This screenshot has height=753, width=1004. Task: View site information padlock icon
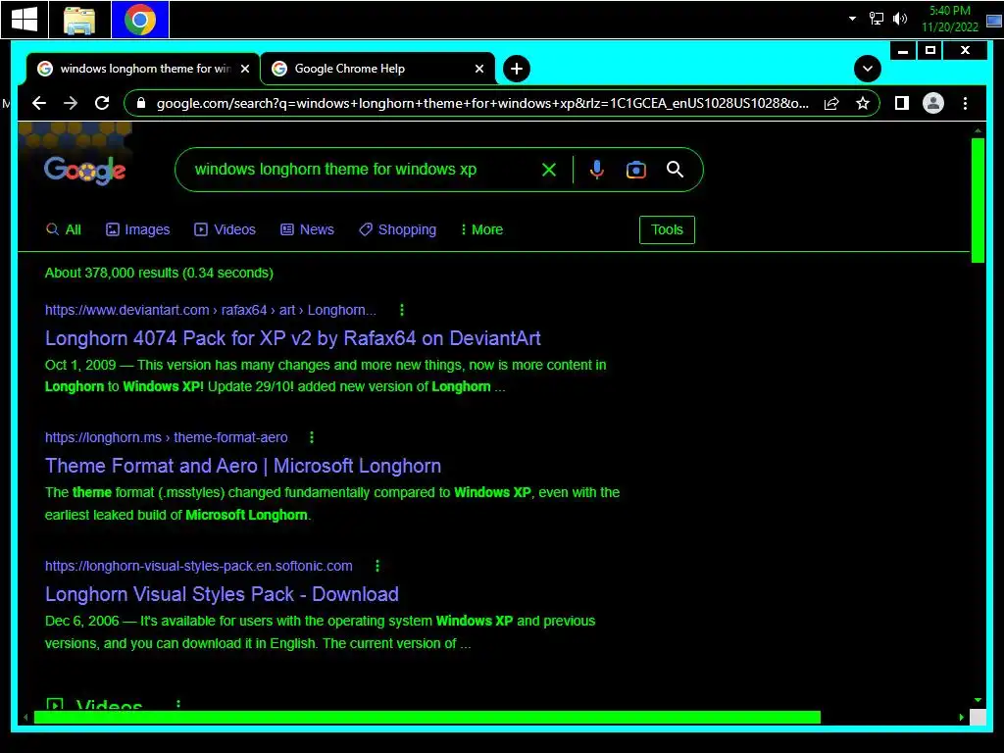click(141, 103)
